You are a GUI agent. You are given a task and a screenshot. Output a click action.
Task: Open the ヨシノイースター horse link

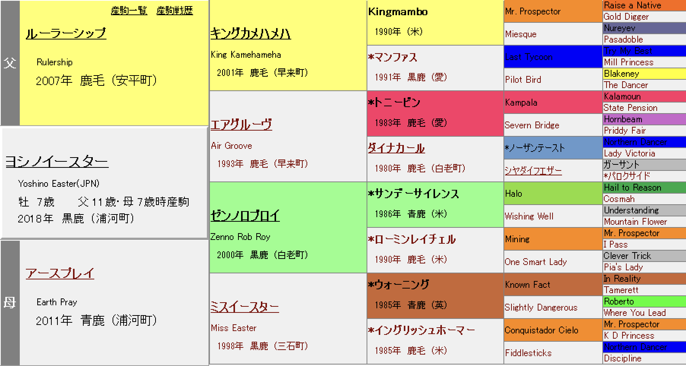pos(57,162)
